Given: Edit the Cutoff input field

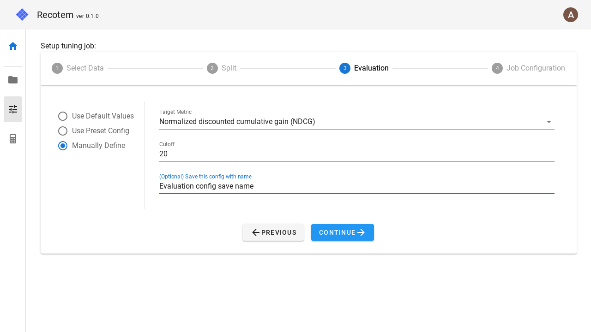Looking at the screenshot, I should 357,154.
